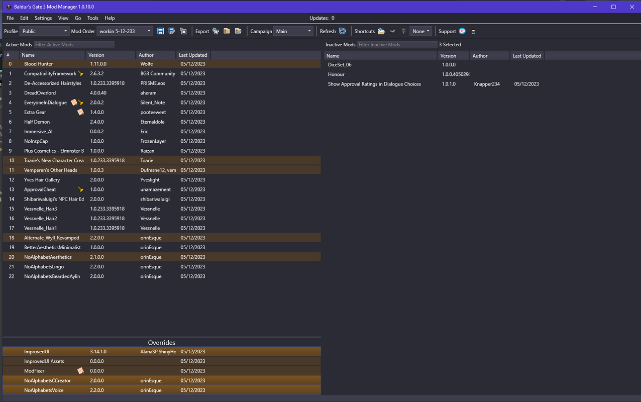Open the None dropdown in Shortcuts
The width and height of the screenshot is (641, 402).
pyautogui.click(x=421, y=31)
